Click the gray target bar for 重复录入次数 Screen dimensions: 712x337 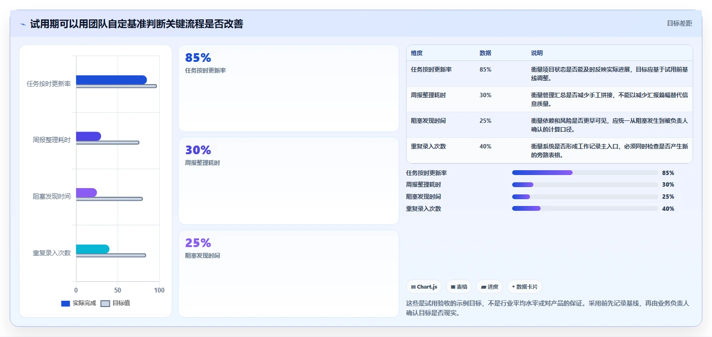coord(111,255)
